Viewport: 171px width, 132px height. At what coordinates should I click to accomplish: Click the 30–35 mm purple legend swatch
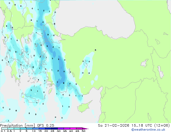coord(60,128)
